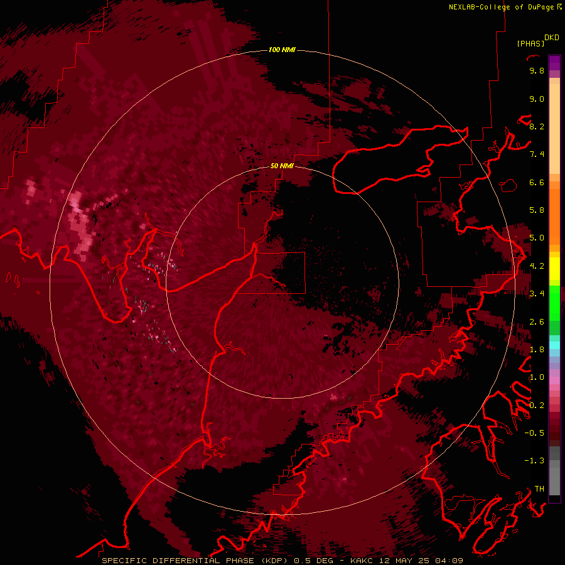Click the SPECIFIC DIFFERENTIAL PHASE (KDP) caption

coord(196,561)
